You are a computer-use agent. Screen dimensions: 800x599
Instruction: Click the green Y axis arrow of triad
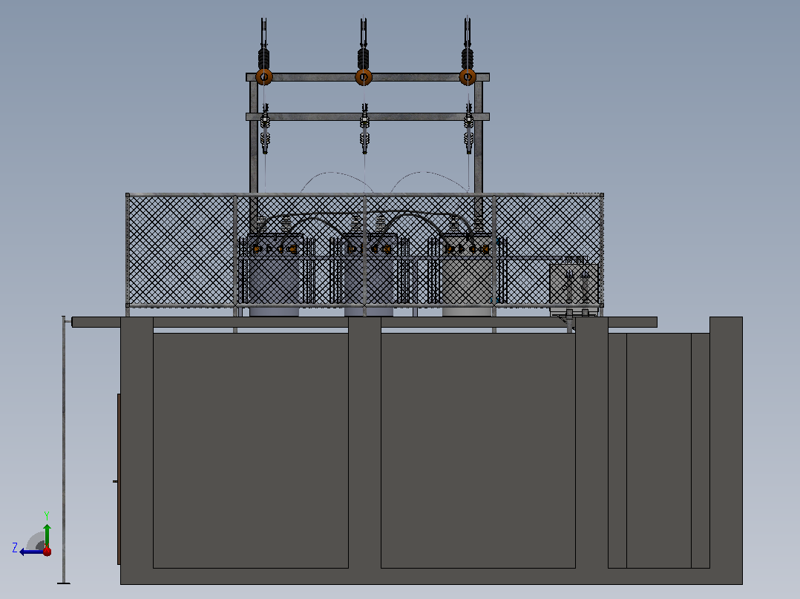coord(47,535)
